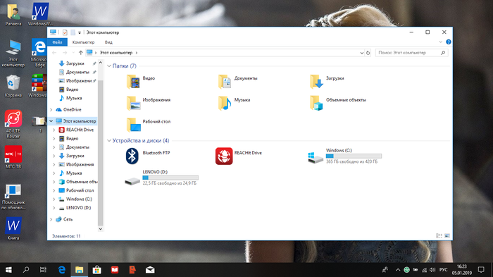Click the search magnifier in Explorer
Viewport: 493px width, 277px height.
[x=443, y=53]
